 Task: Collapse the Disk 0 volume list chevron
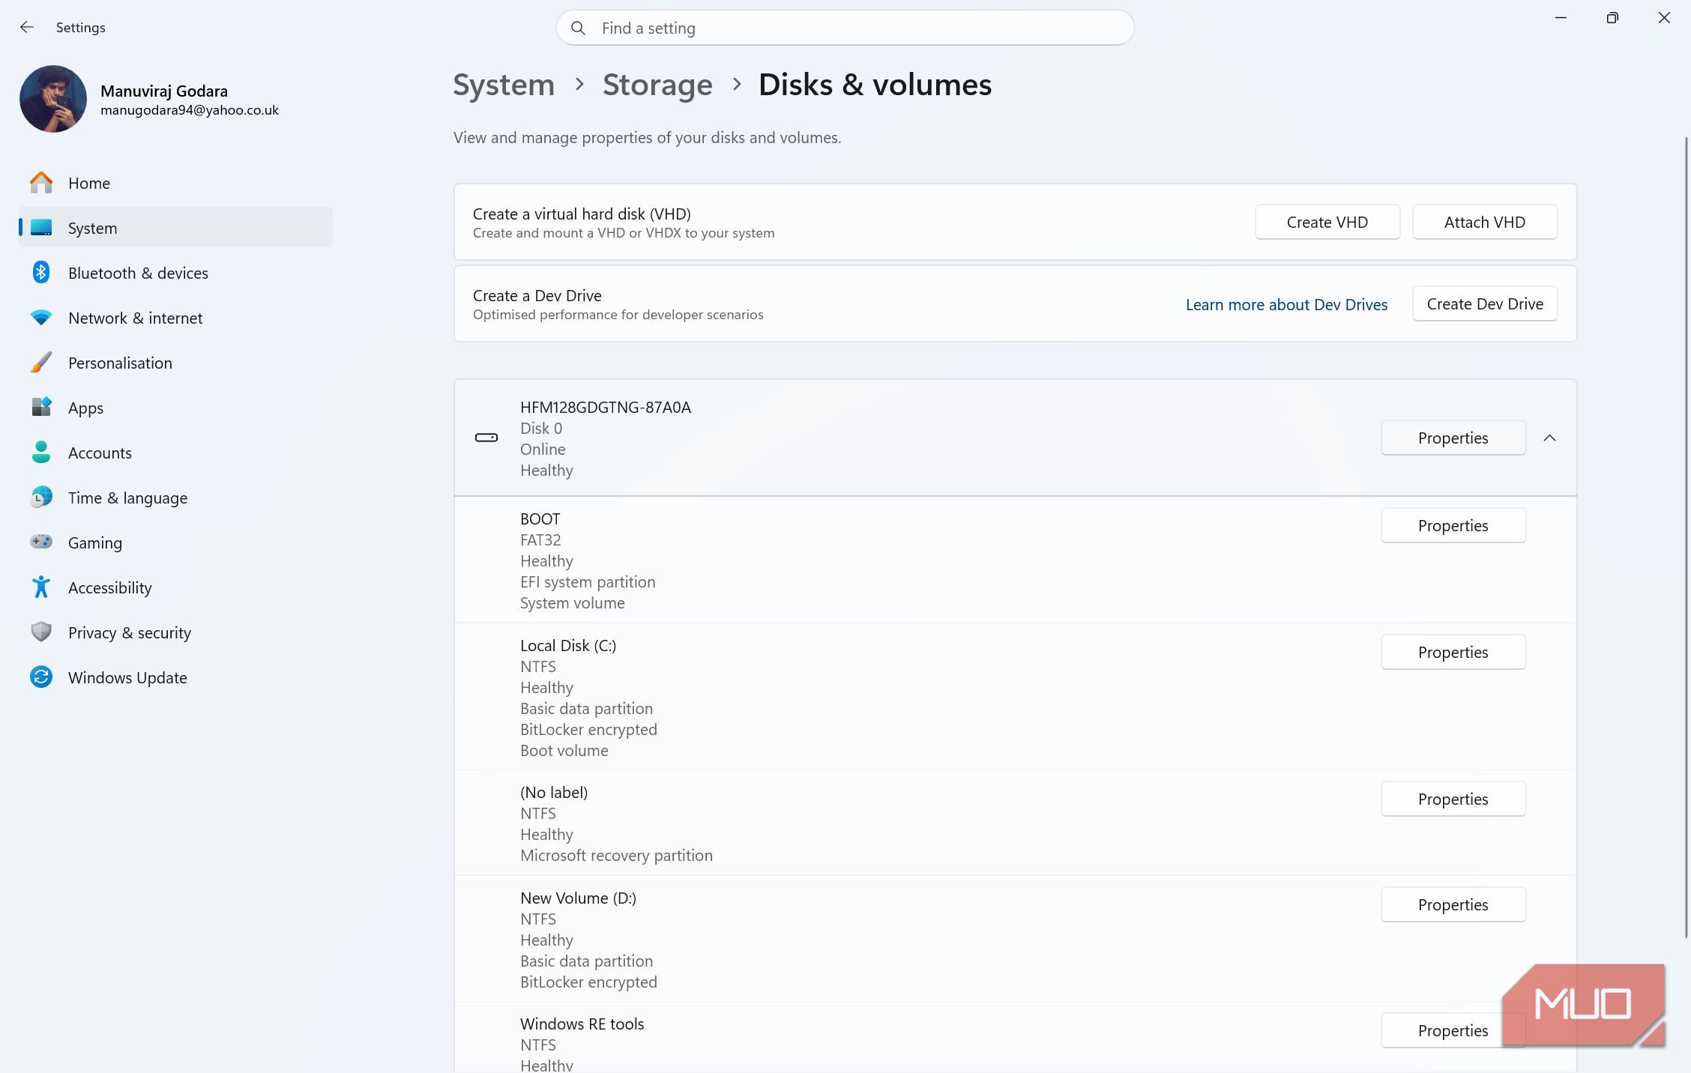tap(1550, 438)
